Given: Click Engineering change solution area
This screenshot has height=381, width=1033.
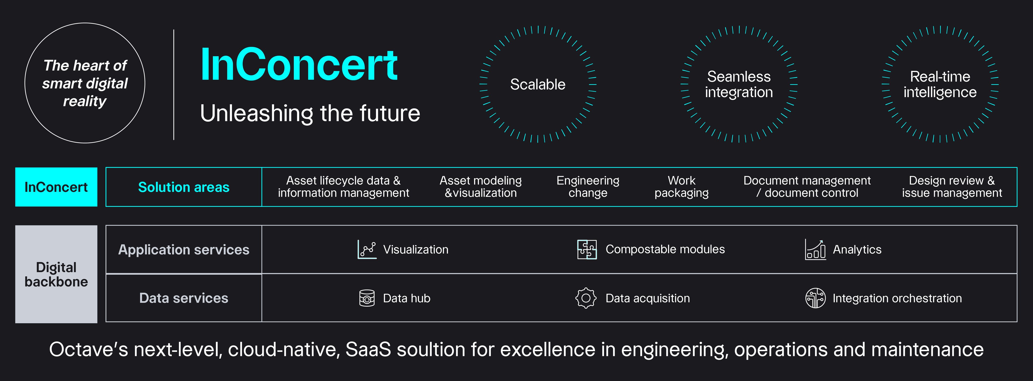Looking at the screenshot, I should point(588,187).
